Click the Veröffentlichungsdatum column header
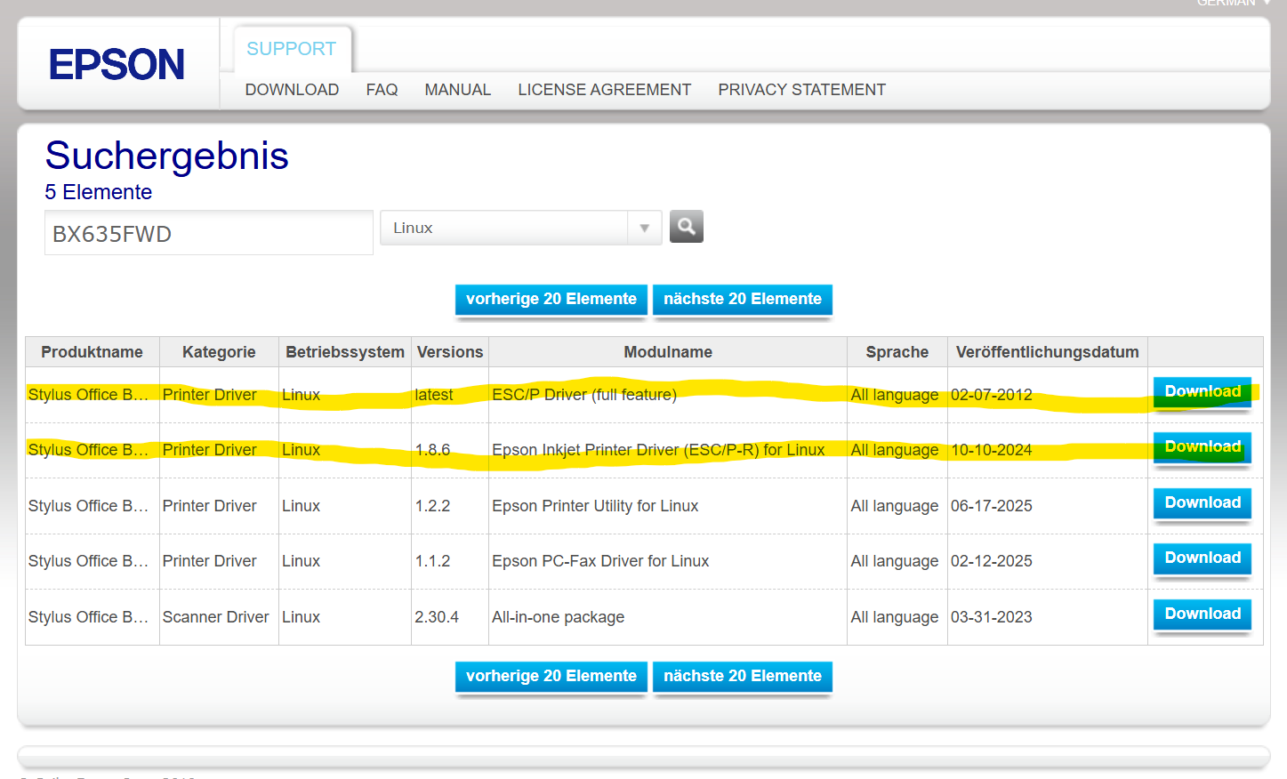Viewport: 1287px width, 779px height. [1048, 352]
